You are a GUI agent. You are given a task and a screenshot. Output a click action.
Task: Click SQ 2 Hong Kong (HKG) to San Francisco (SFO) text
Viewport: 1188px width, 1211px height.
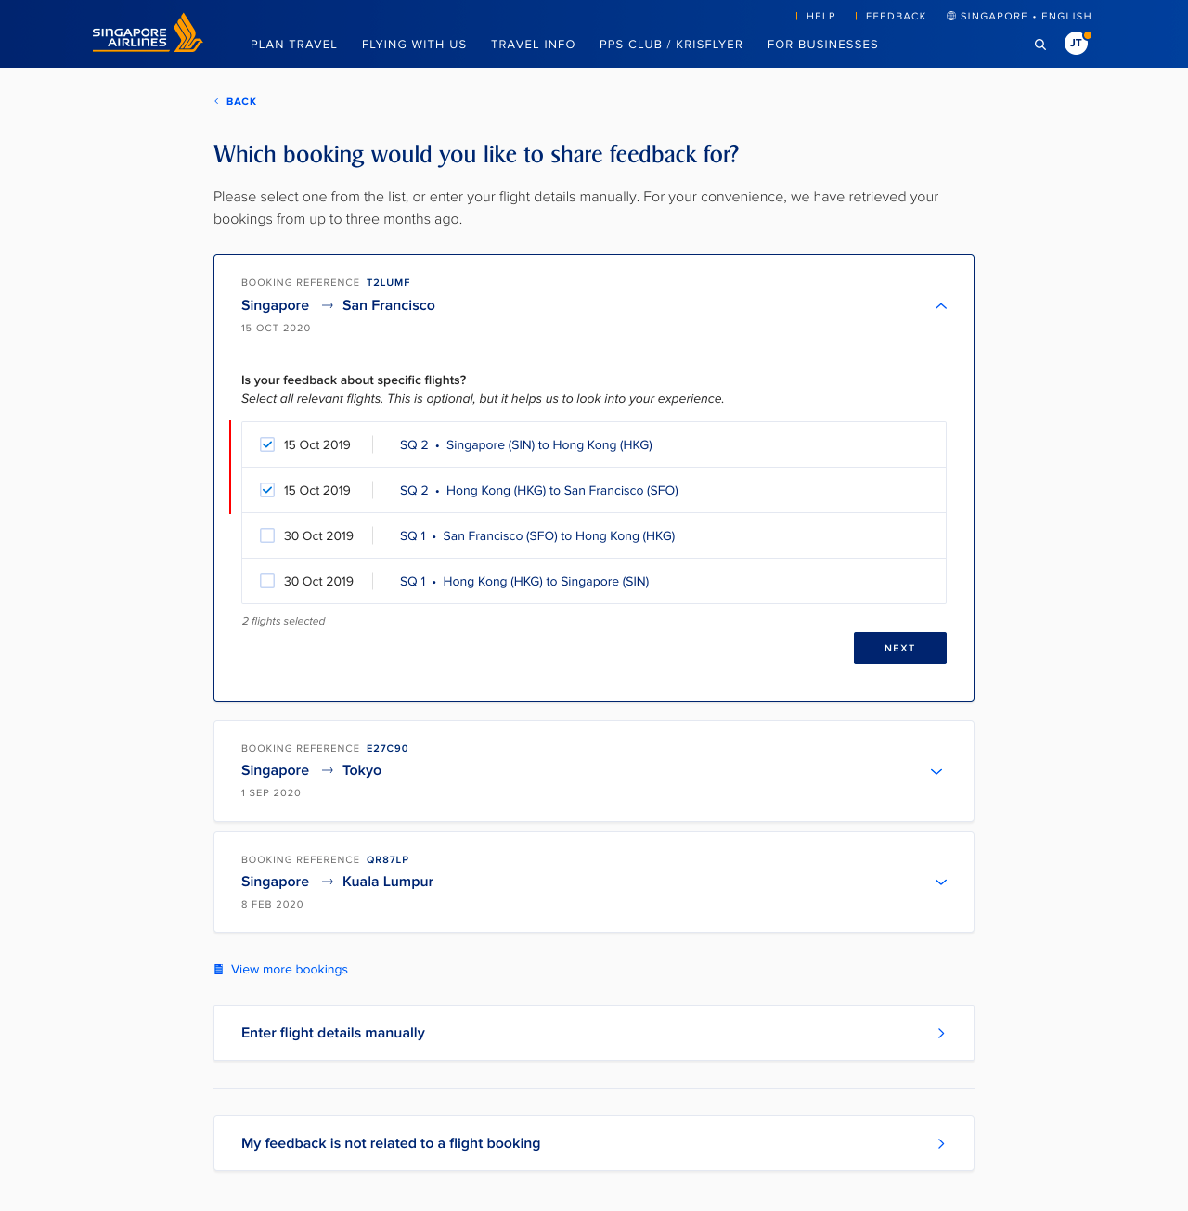539,491
